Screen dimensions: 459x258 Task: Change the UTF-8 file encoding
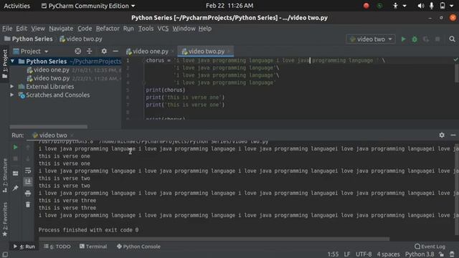pyautogui.click(x=364, y=254)
